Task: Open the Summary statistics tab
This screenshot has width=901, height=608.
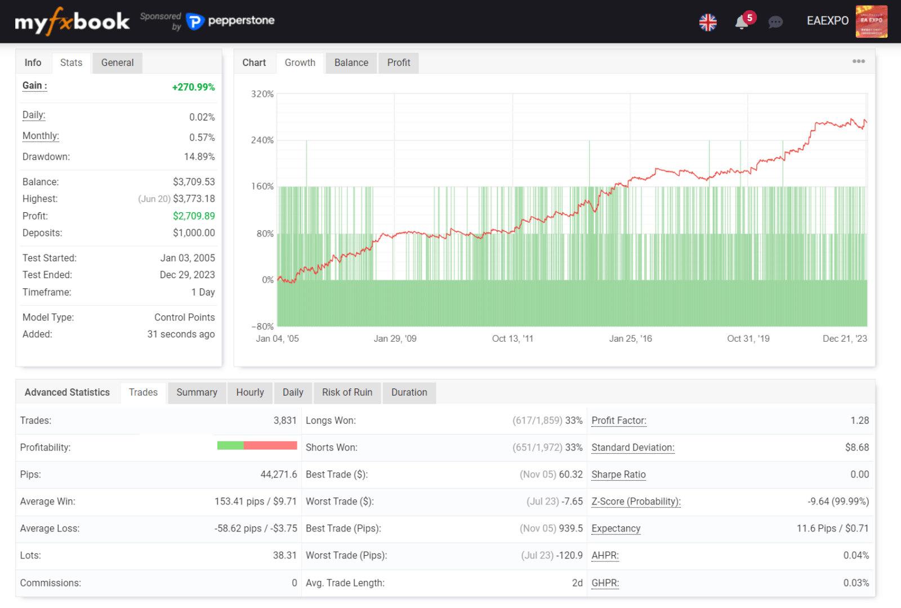Action: coord(197,392)
